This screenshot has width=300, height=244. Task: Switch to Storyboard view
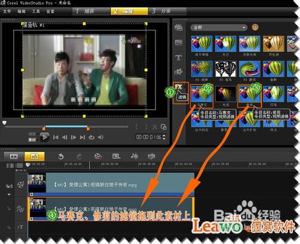pos(14,156)
